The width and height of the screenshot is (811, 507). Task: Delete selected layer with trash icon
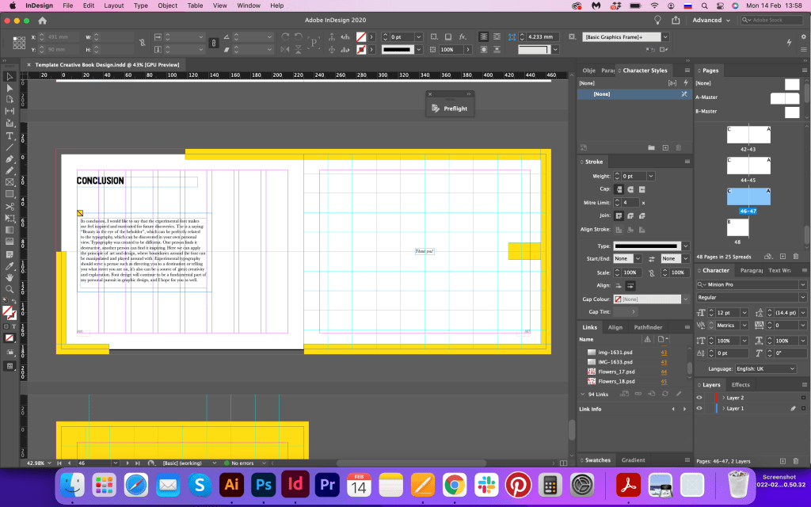795,460
